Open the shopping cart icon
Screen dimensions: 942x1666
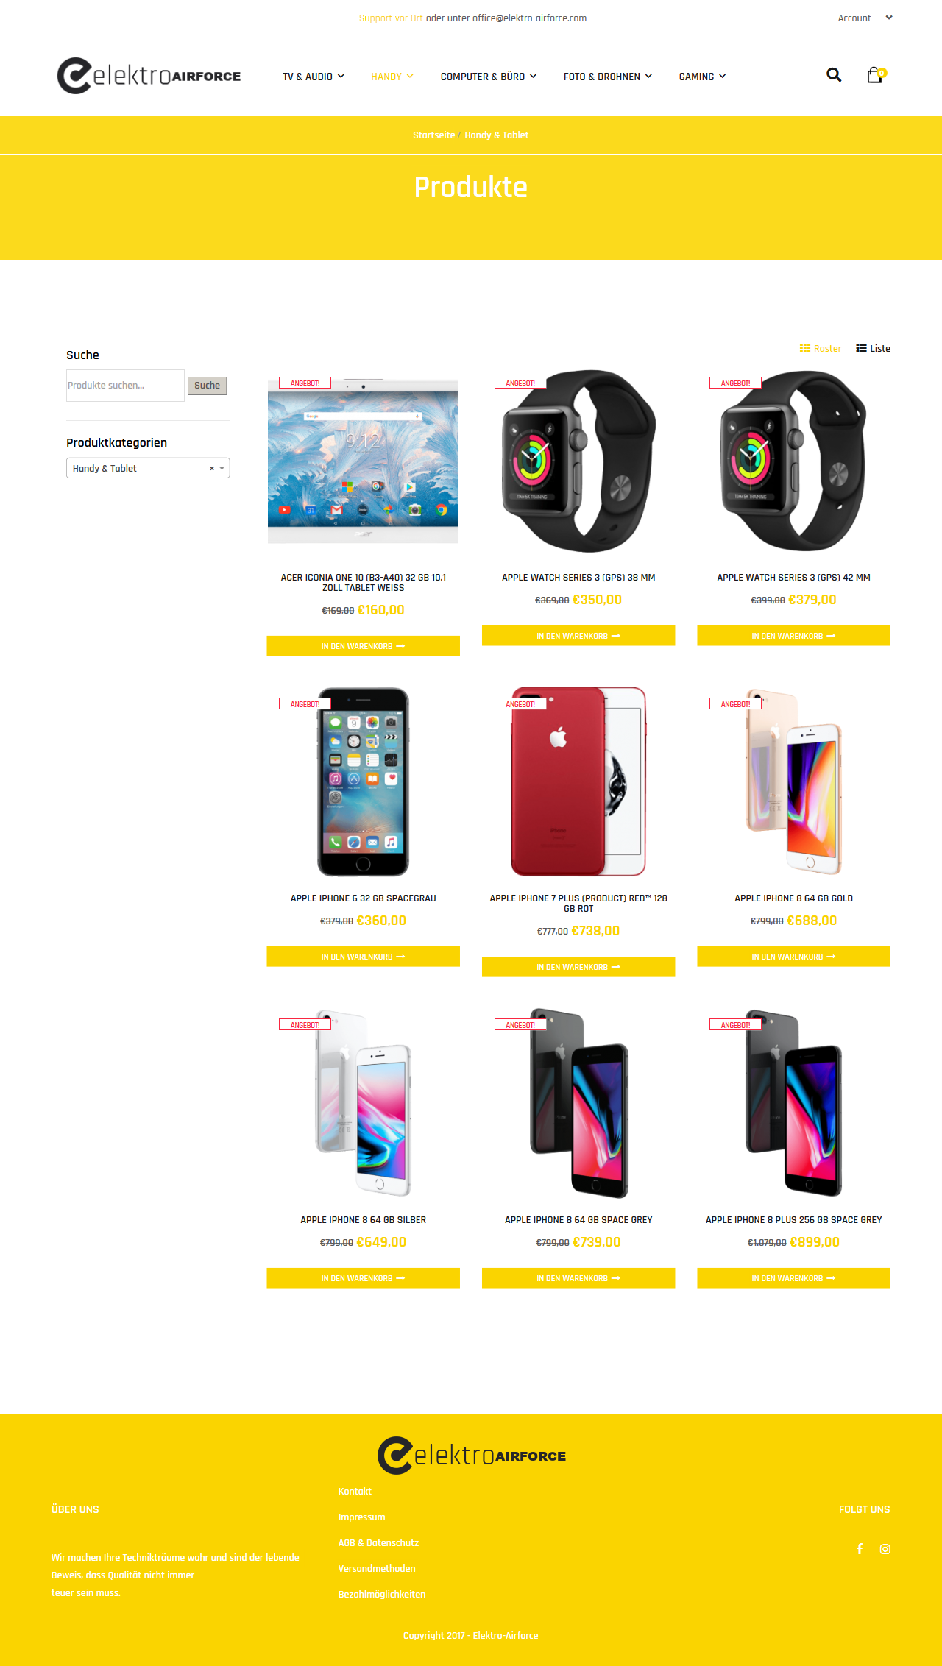click(876, 75)
